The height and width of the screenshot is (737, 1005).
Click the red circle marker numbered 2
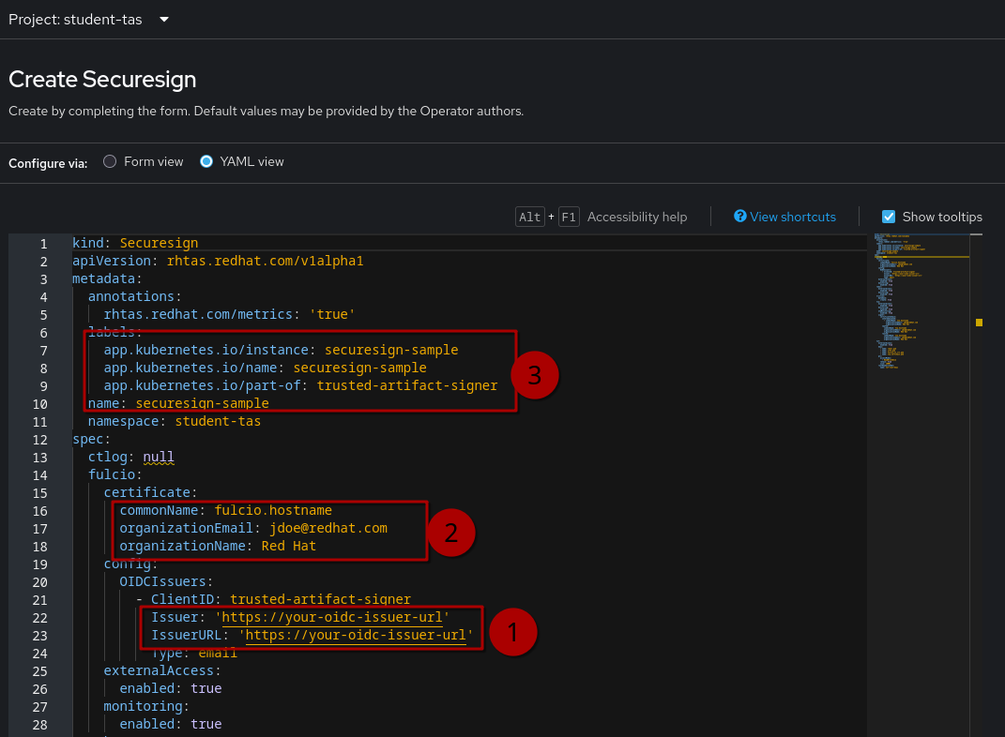tap(451, 533)
